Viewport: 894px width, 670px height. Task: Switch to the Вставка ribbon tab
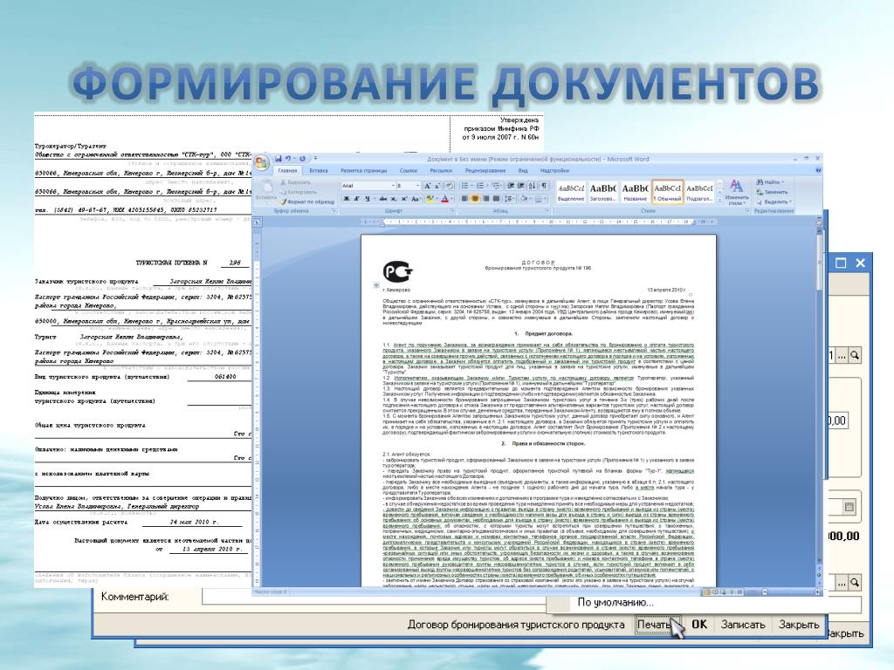click(x=318, y=170)
